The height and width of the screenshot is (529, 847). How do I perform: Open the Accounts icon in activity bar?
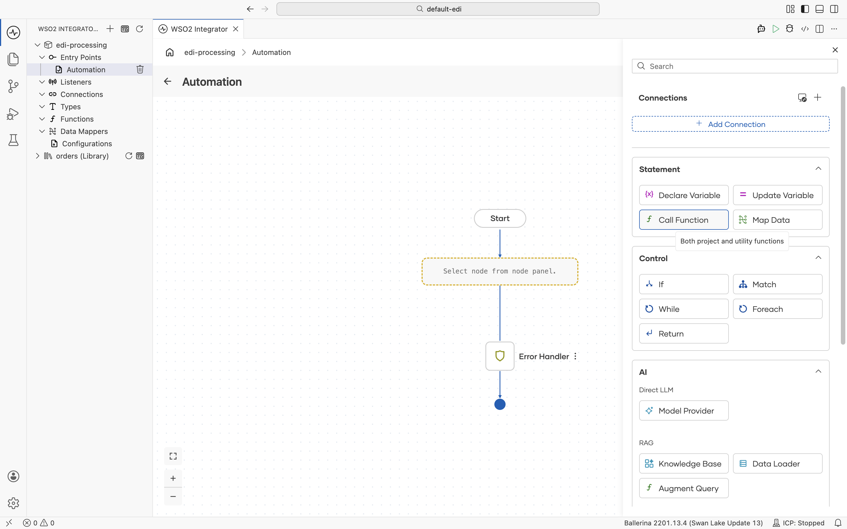(13, 477)
